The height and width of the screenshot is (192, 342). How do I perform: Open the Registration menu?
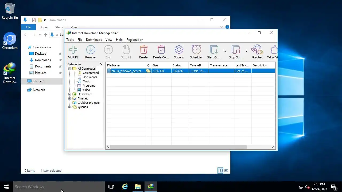[x=135, y=40]
